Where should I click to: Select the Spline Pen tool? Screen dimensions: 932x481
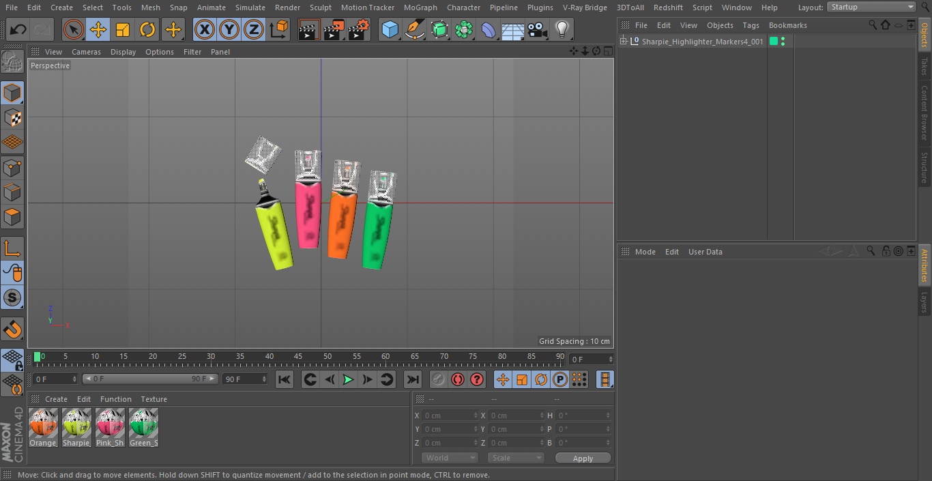tap(415, 30)
